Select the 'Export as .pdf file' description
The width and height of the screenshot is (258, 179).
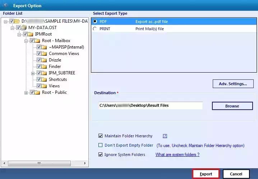pos(152,22)
